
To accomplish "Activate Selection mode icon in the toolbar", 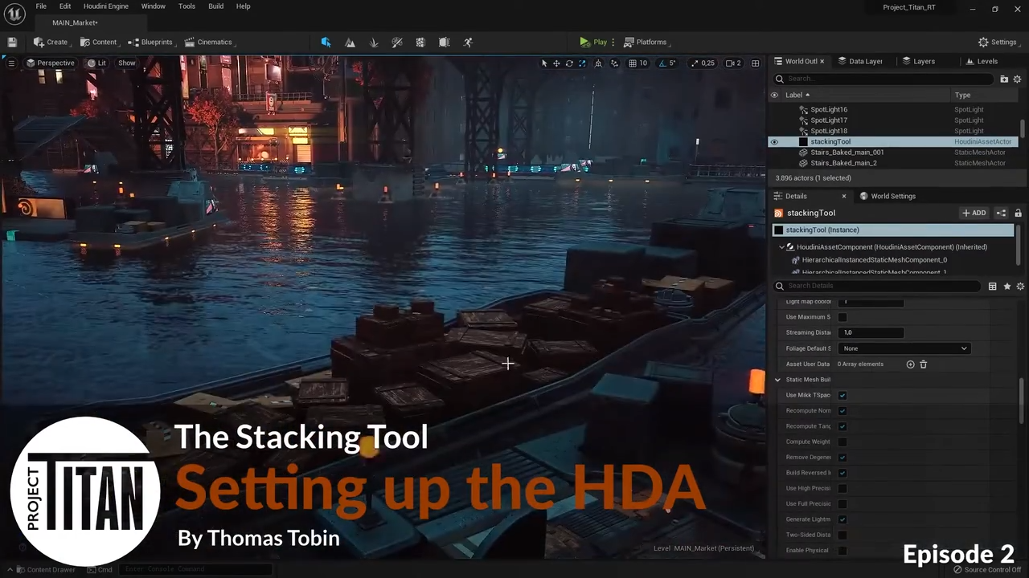I will (x=326, y=42).
